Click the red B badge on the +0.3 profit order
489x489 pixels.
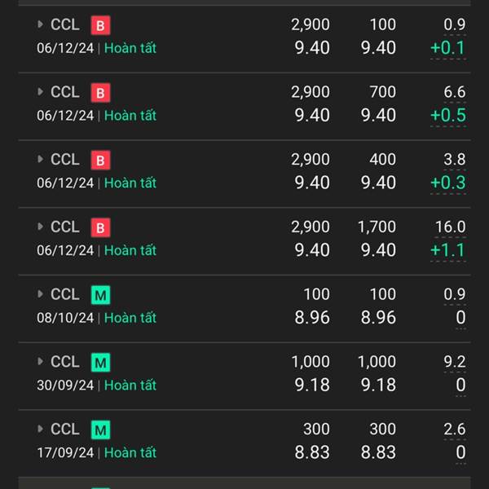100,161
